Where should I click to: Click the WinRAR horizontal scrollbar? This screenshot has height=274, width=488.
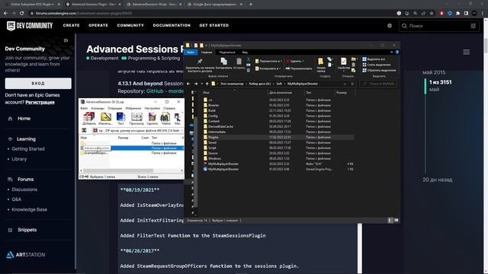118,170
